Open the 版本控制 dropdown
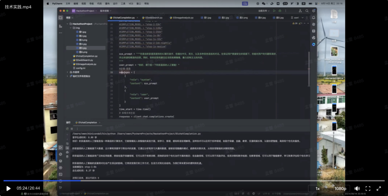Screen dimensions: 388x196 [x=106, y=11]
